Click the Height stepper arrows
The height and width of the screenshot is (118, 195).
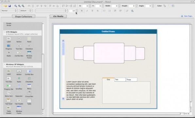(136, 6)
